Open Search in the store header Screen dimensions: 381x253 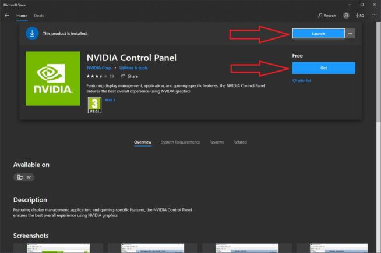[327, 16]
